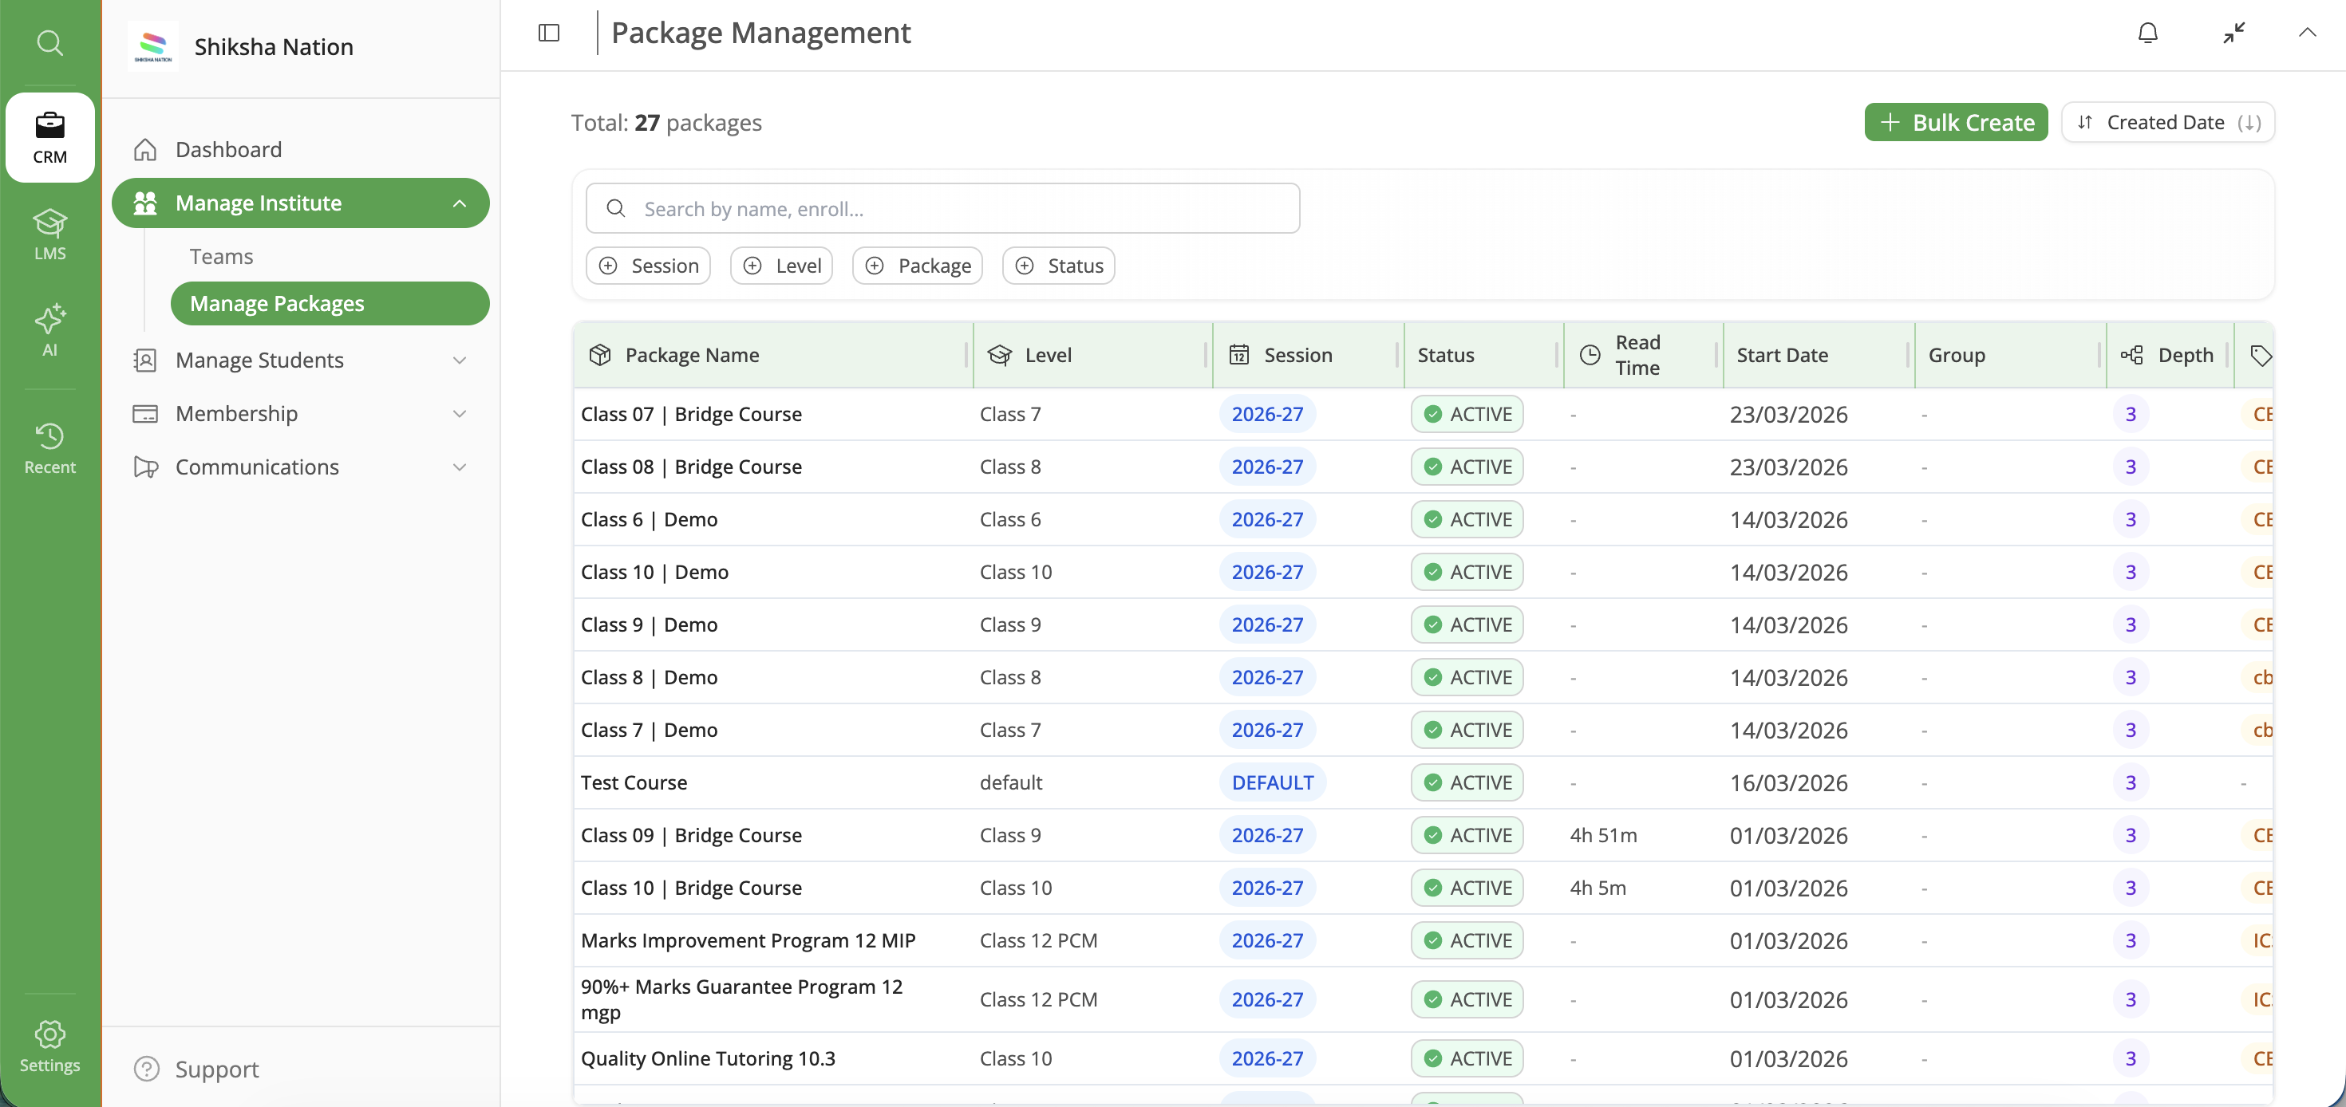The width and height of the screenshot is (2346, 1107).
Task: Open the Created Date sort dropdown
Action: click(x=2167, y=122)
